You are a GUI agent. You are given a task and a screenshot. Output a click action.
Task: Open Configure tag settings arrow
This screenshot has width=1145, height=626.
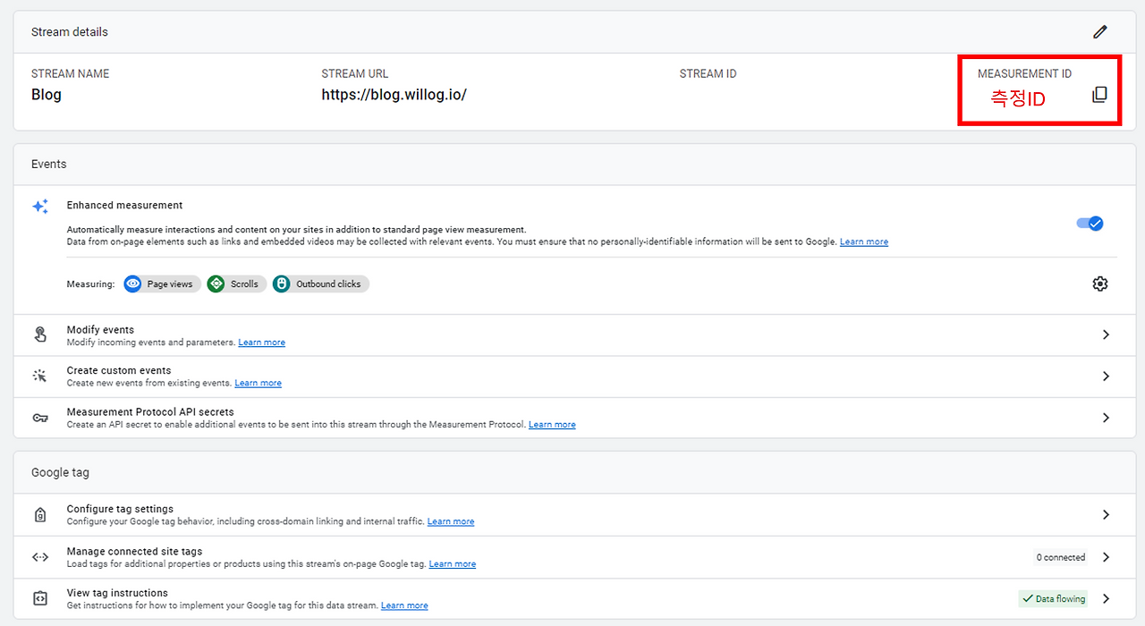[x=1106, y=515]
